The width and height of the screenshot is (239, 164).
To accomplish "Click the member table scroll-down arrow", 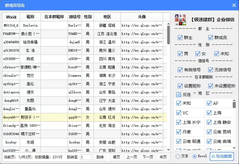I will click(168, 150).
